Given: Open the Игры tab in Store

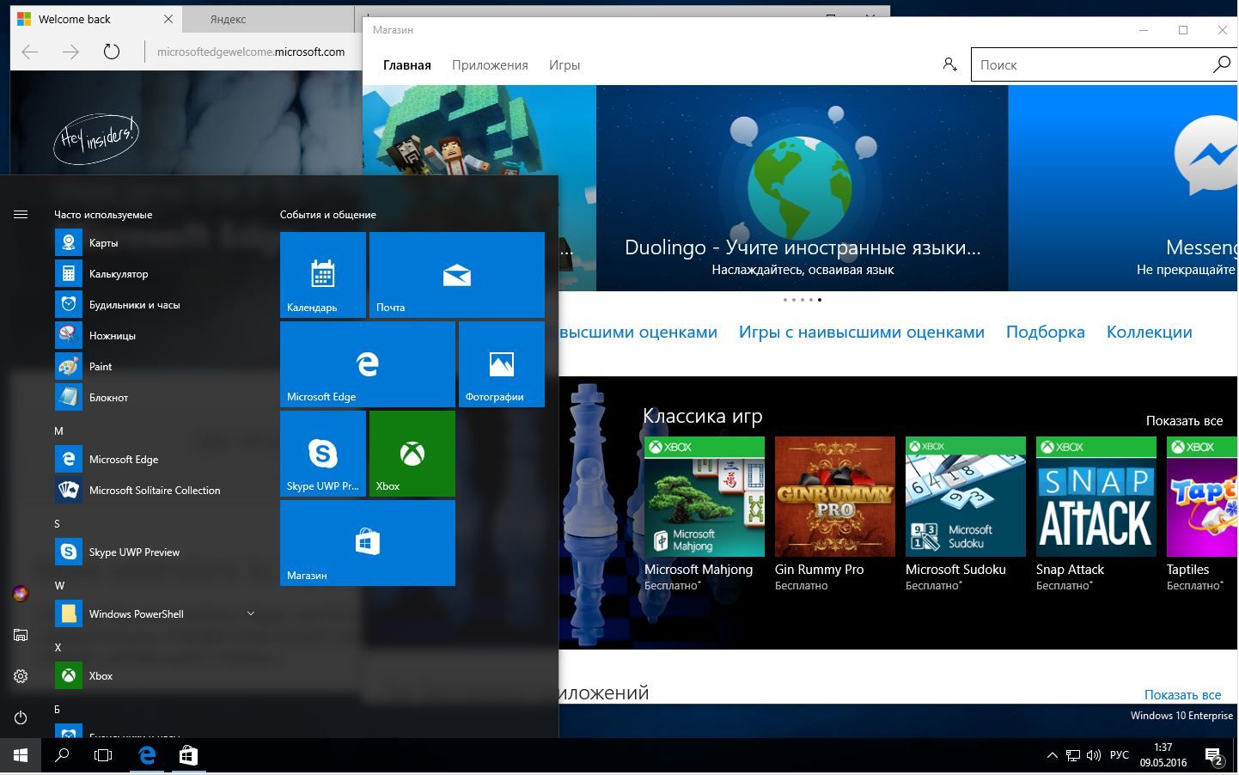Looking at the screenshot, I should coord(565,64).
